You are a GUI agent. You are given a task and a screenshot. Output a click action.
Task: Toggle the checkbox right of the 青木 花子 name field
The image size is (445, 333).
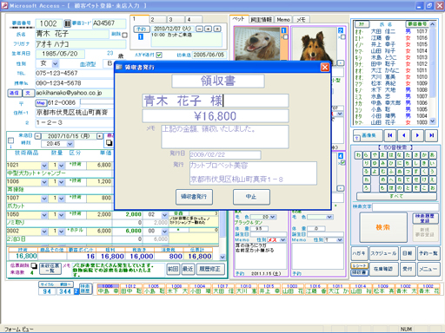[x=125, y=35]
